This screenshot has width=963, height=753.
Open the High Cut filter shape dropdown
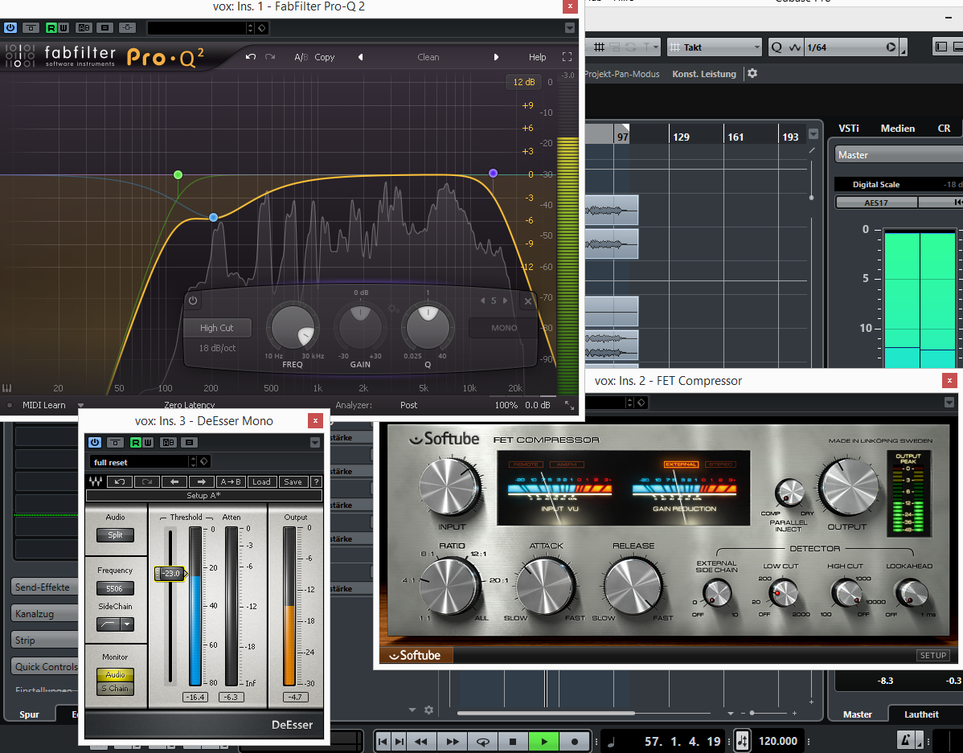pos(216,328)
